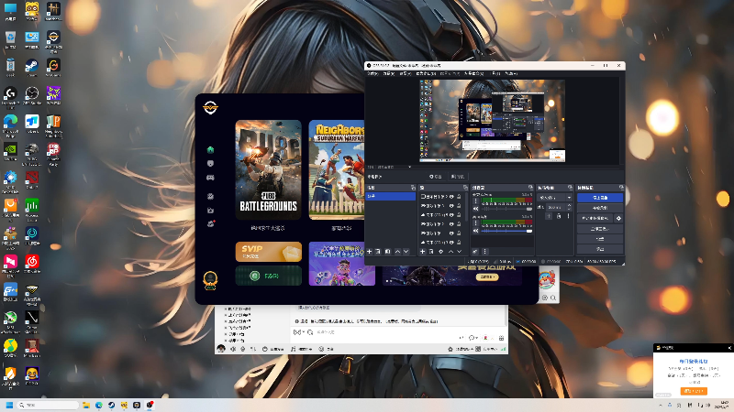
Task: Open the PUBG Battlegrounds game card
Action: coord(268,170)
